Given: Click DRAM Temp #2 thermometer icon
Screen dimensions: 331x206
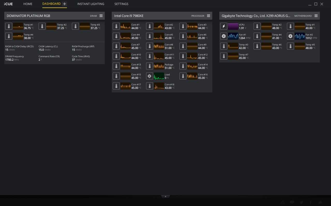Looking at the screenshot, I should pos(42,26).
